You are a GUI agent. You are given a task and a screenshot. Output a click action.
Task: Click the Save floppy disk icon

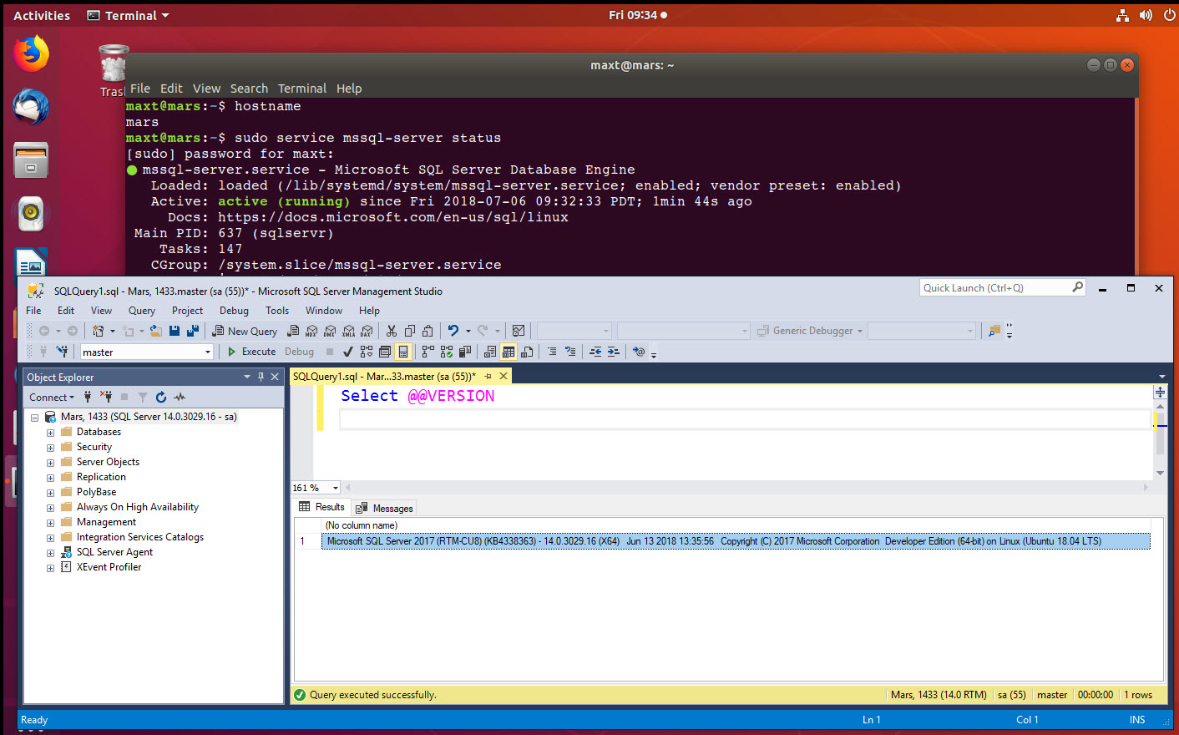tap(175, 331)
